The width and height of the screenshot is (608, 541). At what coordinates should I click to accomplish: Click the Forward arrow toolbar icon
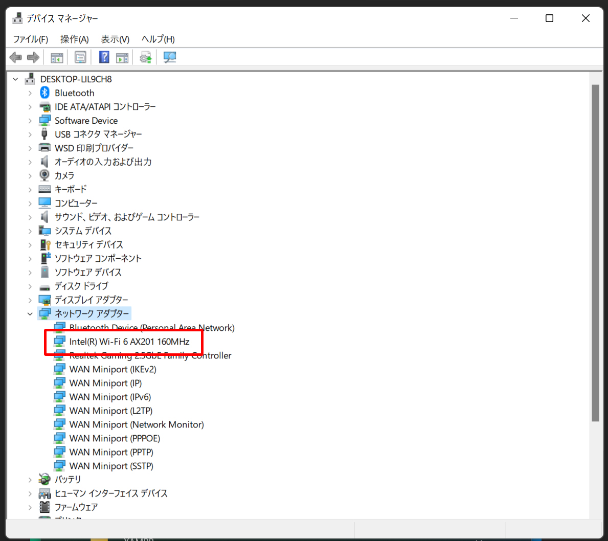pyautogui.click(x=33, y=57)
